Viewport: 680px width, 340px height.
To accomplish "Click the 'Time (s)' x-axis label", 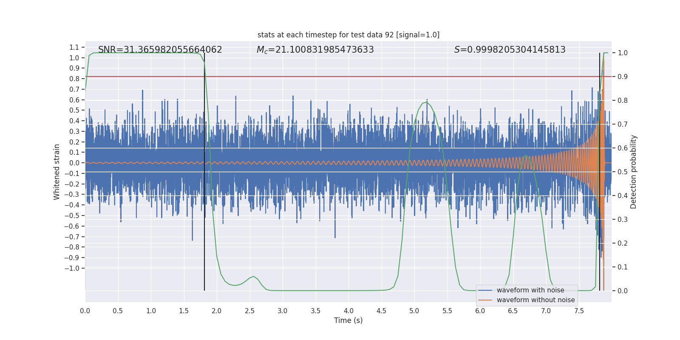I will tap(348, 320).
